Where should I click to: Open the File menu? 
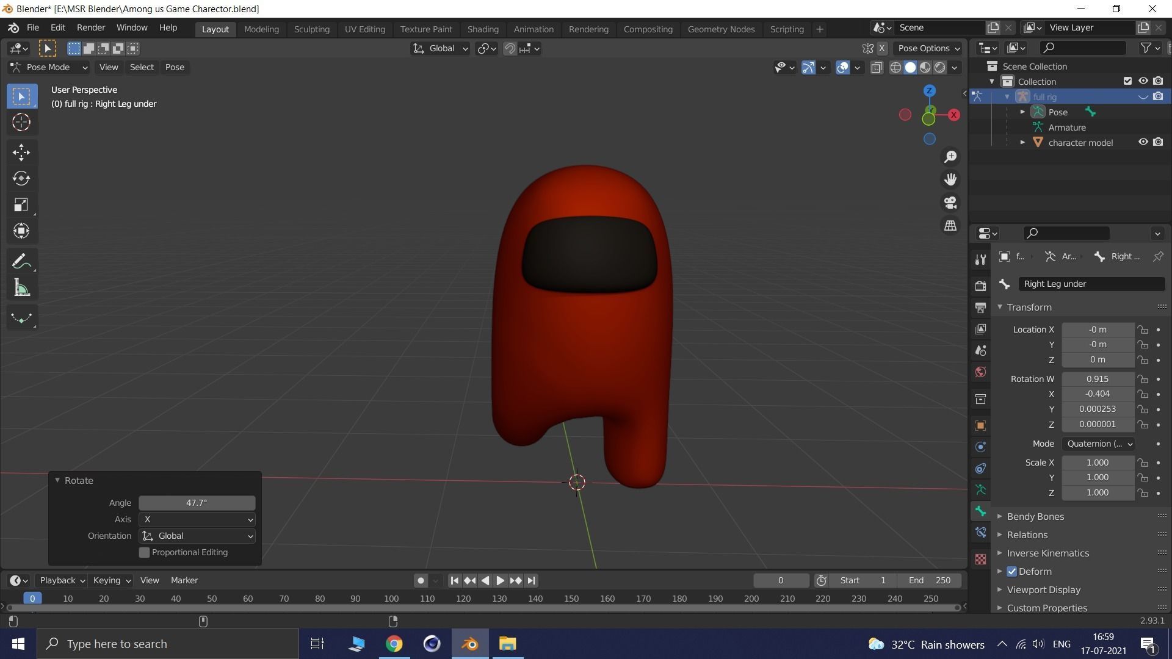(33, 28)
